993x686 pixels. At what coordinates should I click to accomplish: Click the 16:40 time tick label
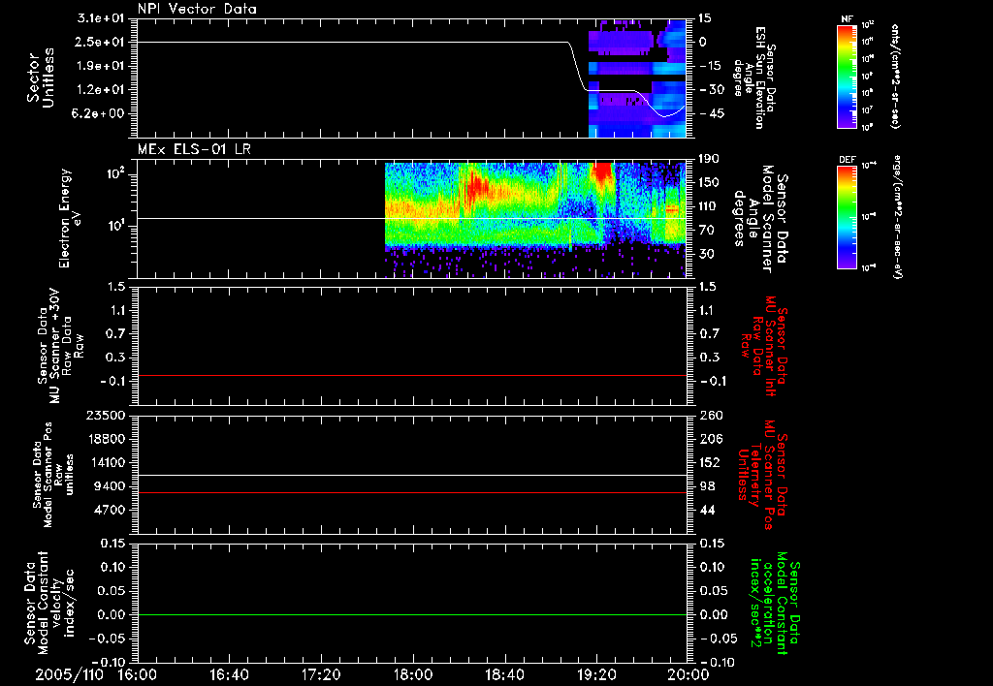[x=229, y=674]
